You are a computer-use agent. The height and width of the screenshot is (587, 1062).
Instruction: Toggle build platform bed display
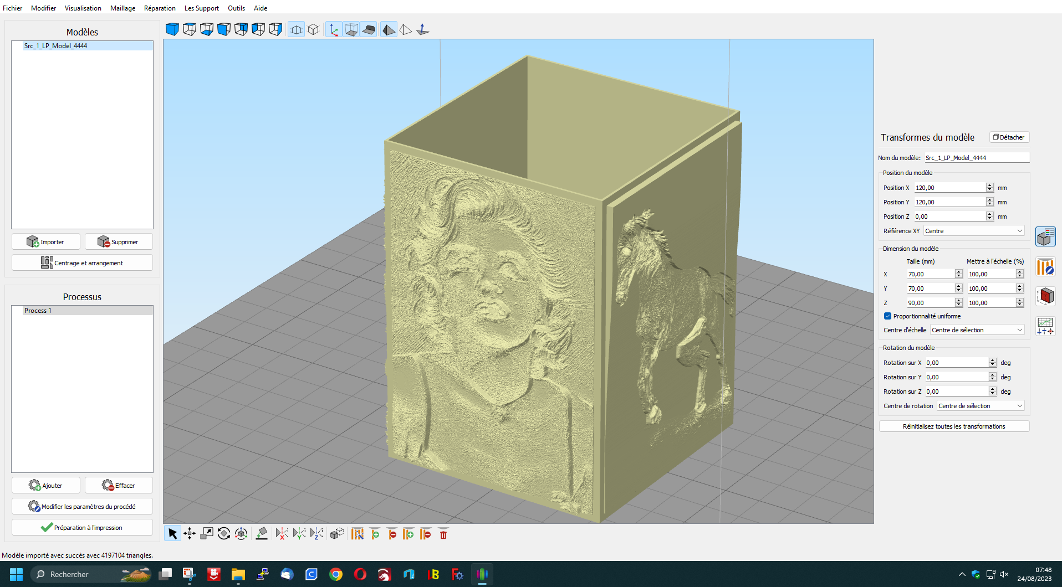coord(368,29)
